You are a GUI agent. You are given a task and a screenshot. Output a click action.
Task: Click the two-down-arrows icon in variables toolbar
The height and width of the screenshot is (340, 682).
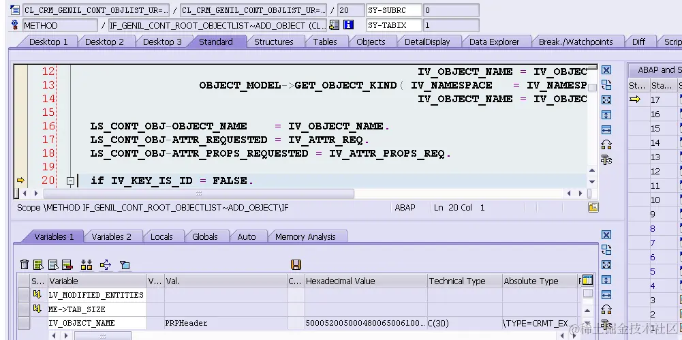[x=87, y=264]
